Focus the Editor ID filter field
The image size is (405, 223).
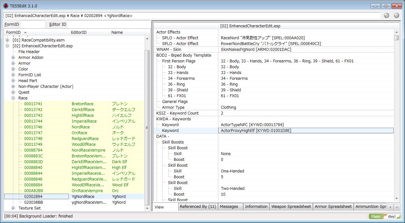point(108,24)
